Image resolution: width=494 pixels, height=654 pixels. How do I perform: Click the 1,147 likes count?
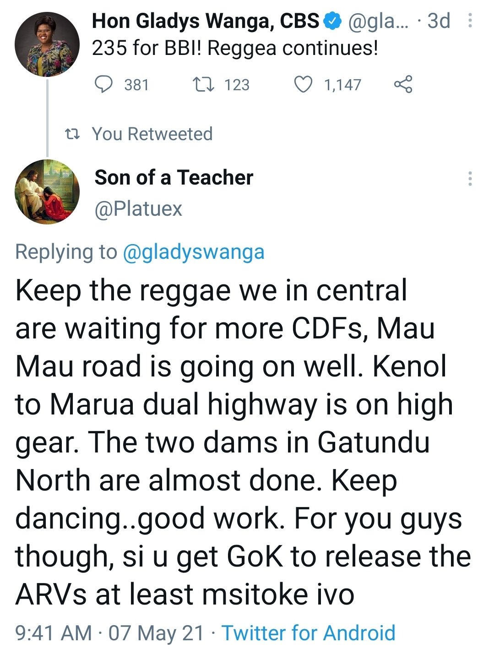pyautogui.click(x=342, y=85)
